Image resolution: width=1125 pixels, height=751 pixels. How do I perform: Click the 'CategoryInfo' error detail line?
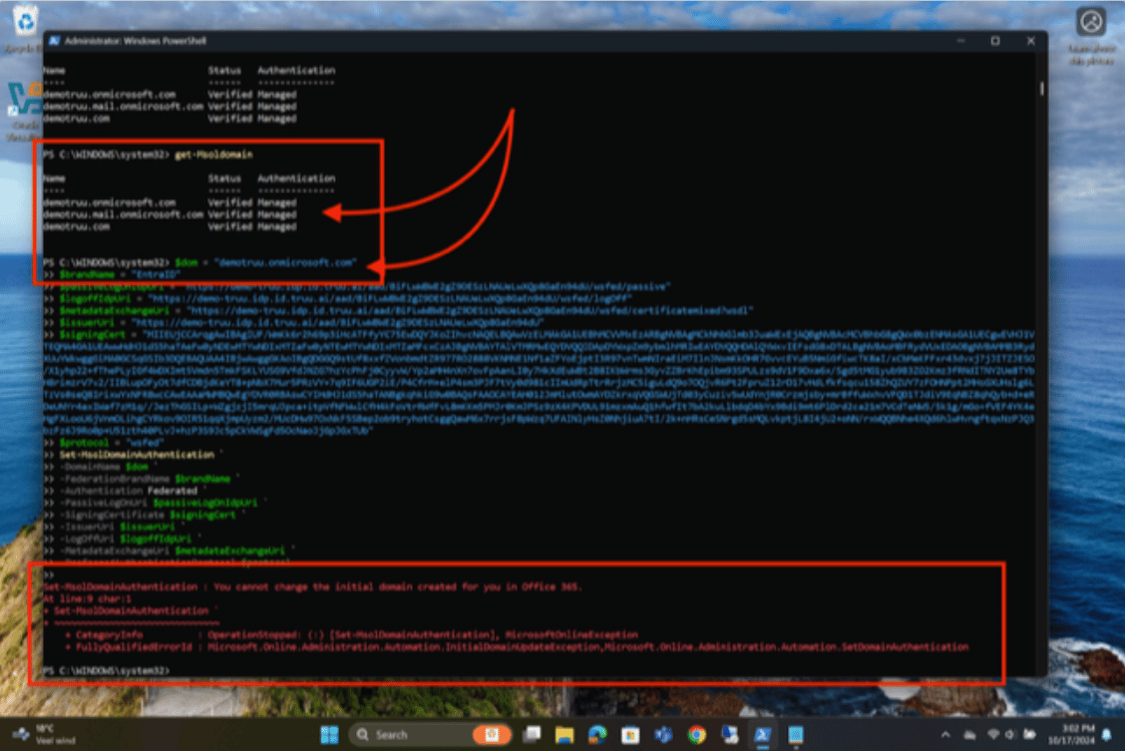(x=351, y=634)
